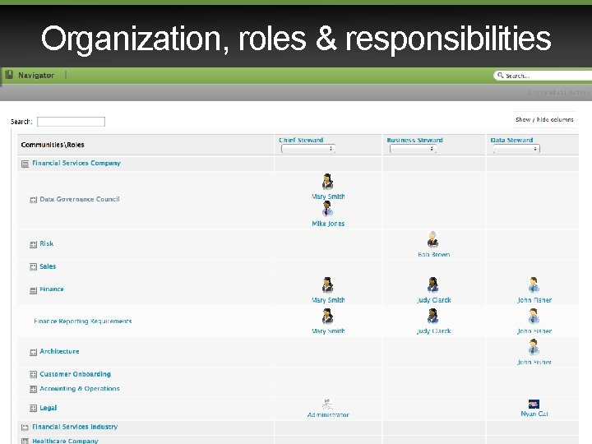Open Customer Onboarding community link
The height and width of the screenshot is (444, 592).
point(75,374)
